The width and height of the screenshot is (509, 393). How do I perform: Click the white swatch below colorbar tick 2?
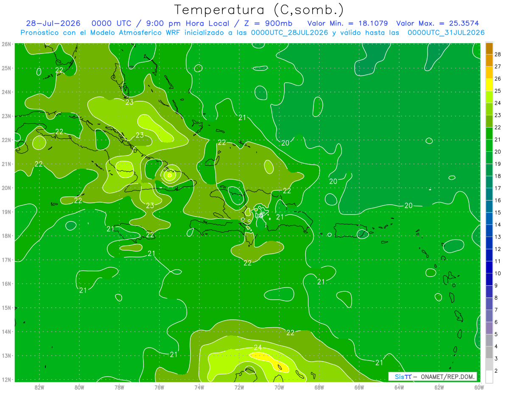click(x=489, y=376)
